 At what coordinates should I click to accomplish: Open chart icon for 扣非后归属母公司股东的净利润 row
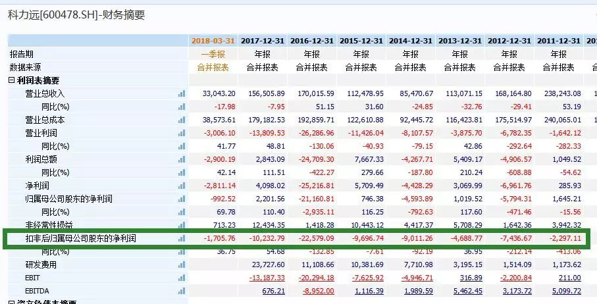(182, 239)
